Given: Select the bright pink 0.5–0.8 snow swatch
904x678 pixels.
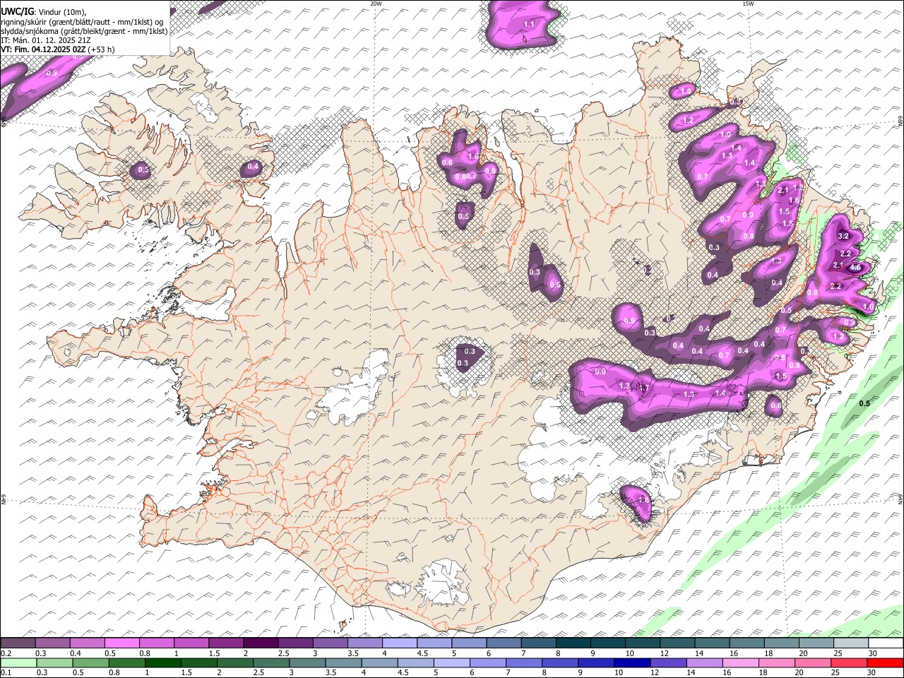Looking at the screenshot, I should 121,643.
